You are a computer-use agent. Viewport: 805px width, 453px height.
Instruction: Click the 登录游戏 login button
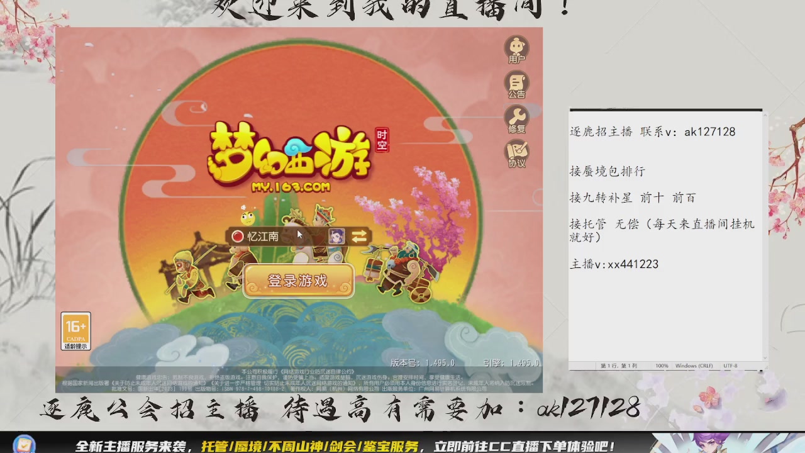click(x=298, y=281)
